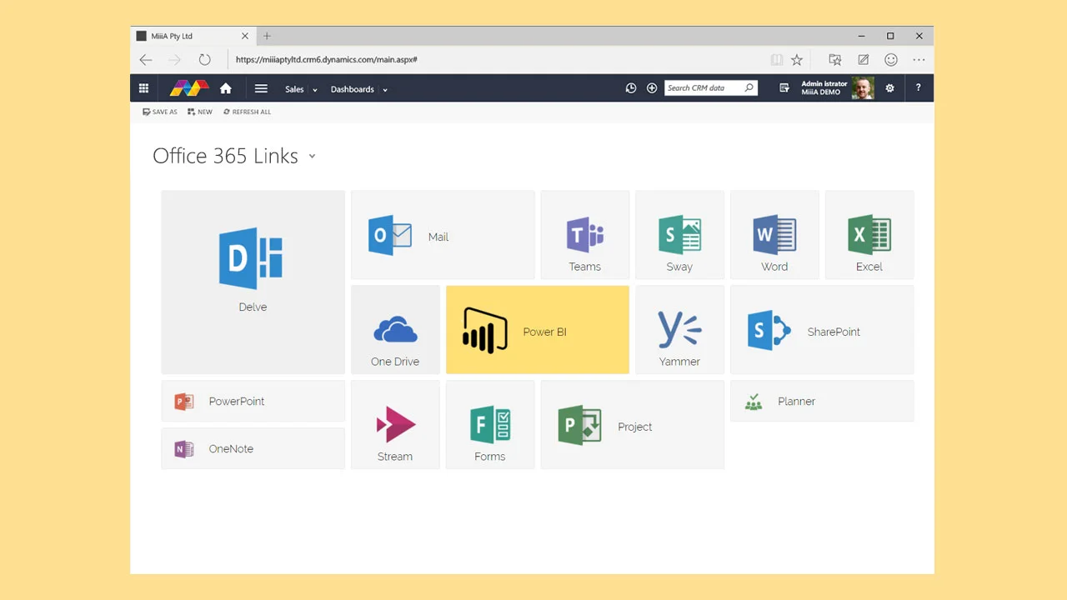Go to the CRM home icon
1067x600 pixels.
pos(225,88)
